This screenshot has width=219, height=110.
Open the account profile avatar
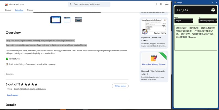(x=167, y=4)
